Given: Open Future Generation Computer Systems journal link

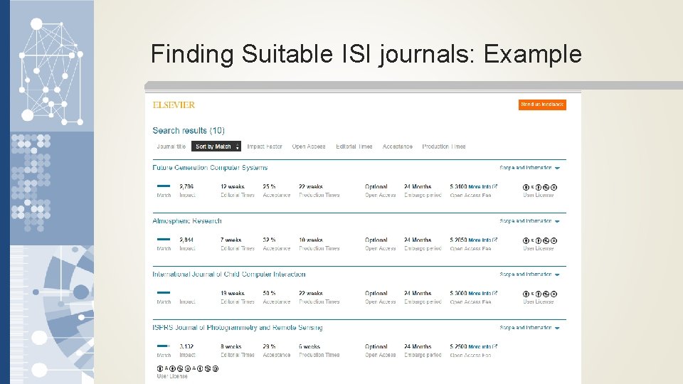Looking at the screenshot, I should coord(210,168).
